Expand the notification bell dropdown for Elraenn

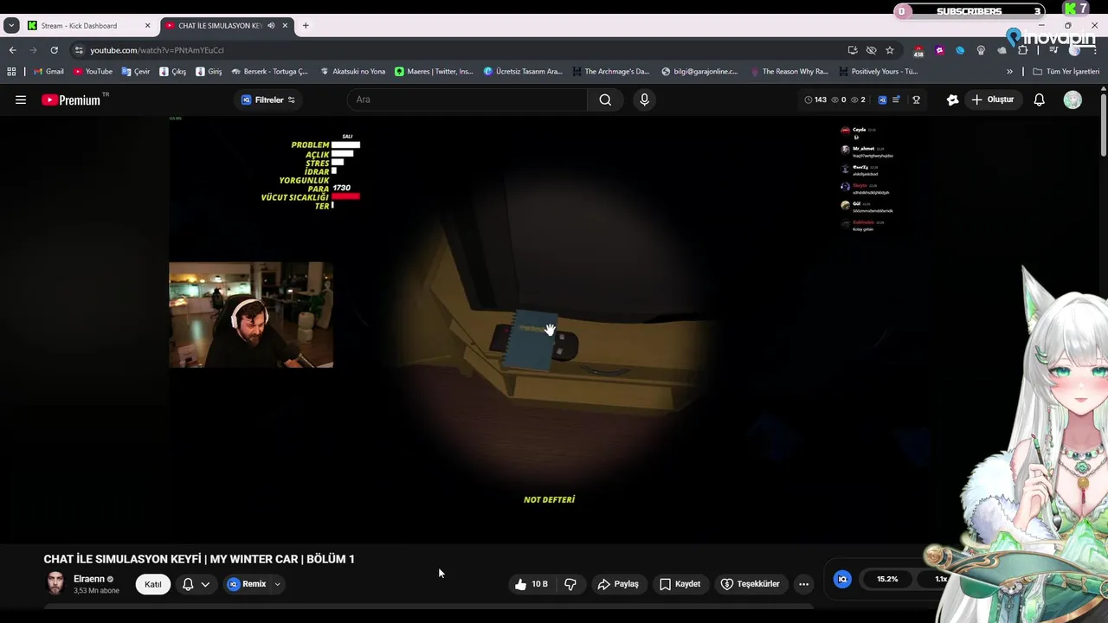click(x=205, y=584)
